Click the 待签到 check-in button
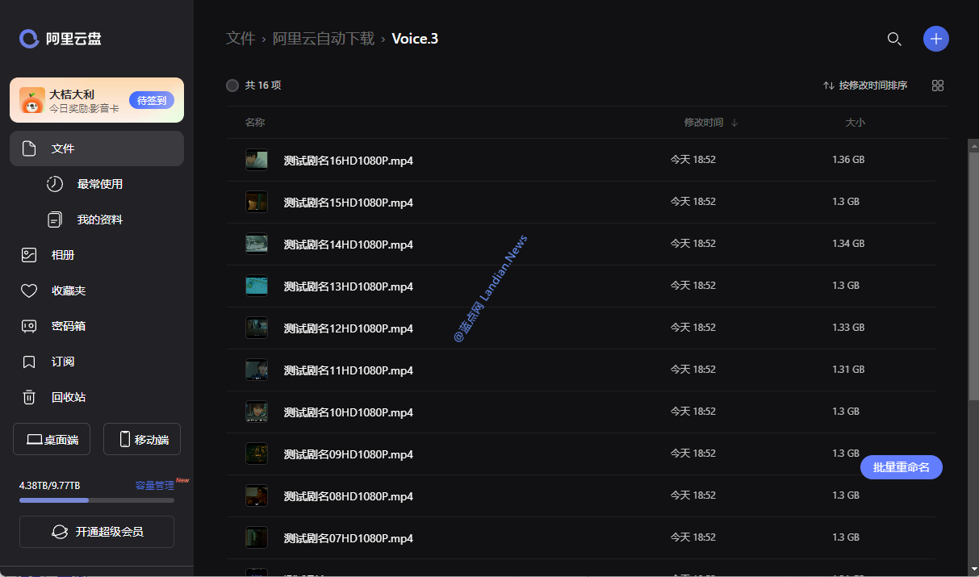The image size is (979, 577). point(152,100)
